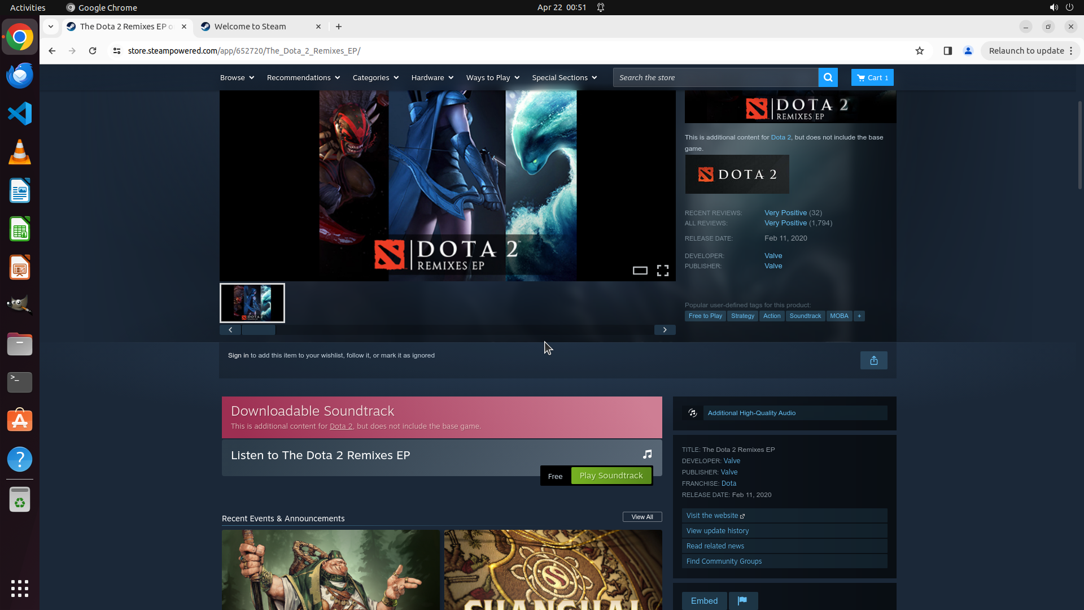Switch to Welcome to Steam tab

pos(250,27)
